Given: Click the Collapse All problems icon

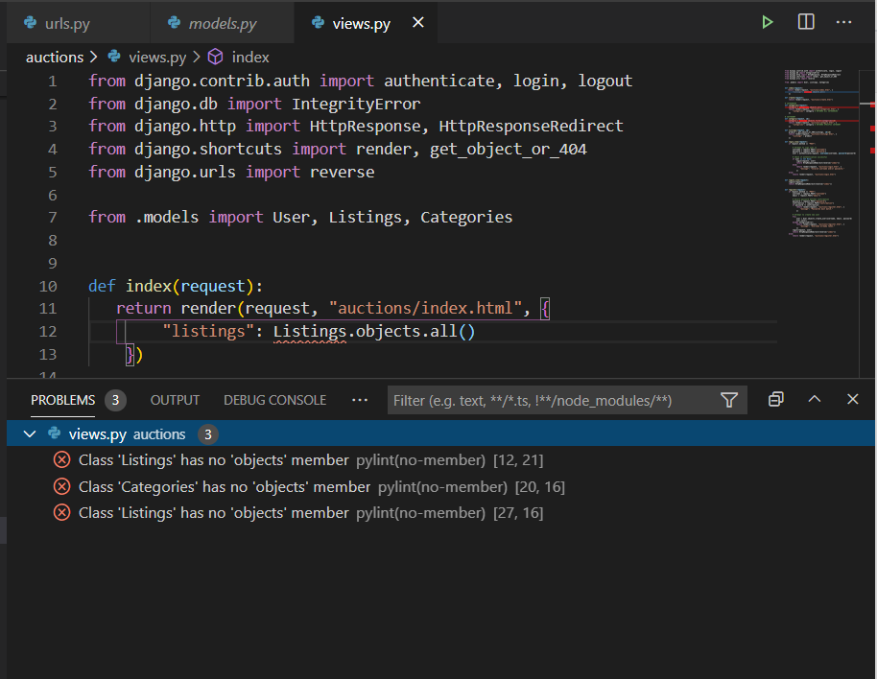Looking at the screenshot, I should tap(776, 400).
